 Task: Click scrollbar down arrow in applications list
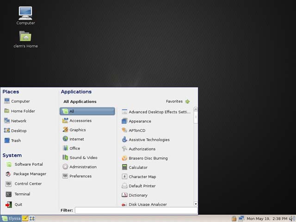pos(196,204)
